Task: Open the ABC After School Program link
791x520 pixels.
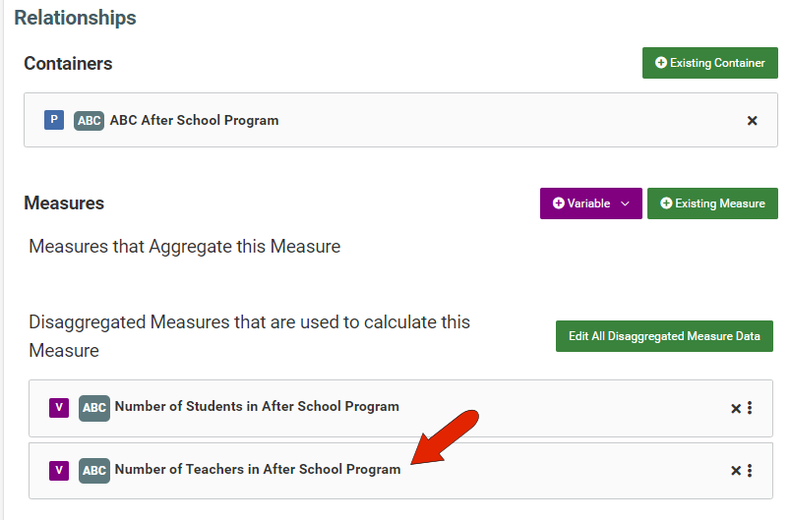Action: tap(194, 121)
